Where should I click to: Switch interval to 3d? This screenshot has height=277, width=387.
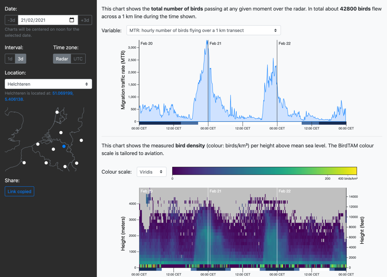pos(21,59)
